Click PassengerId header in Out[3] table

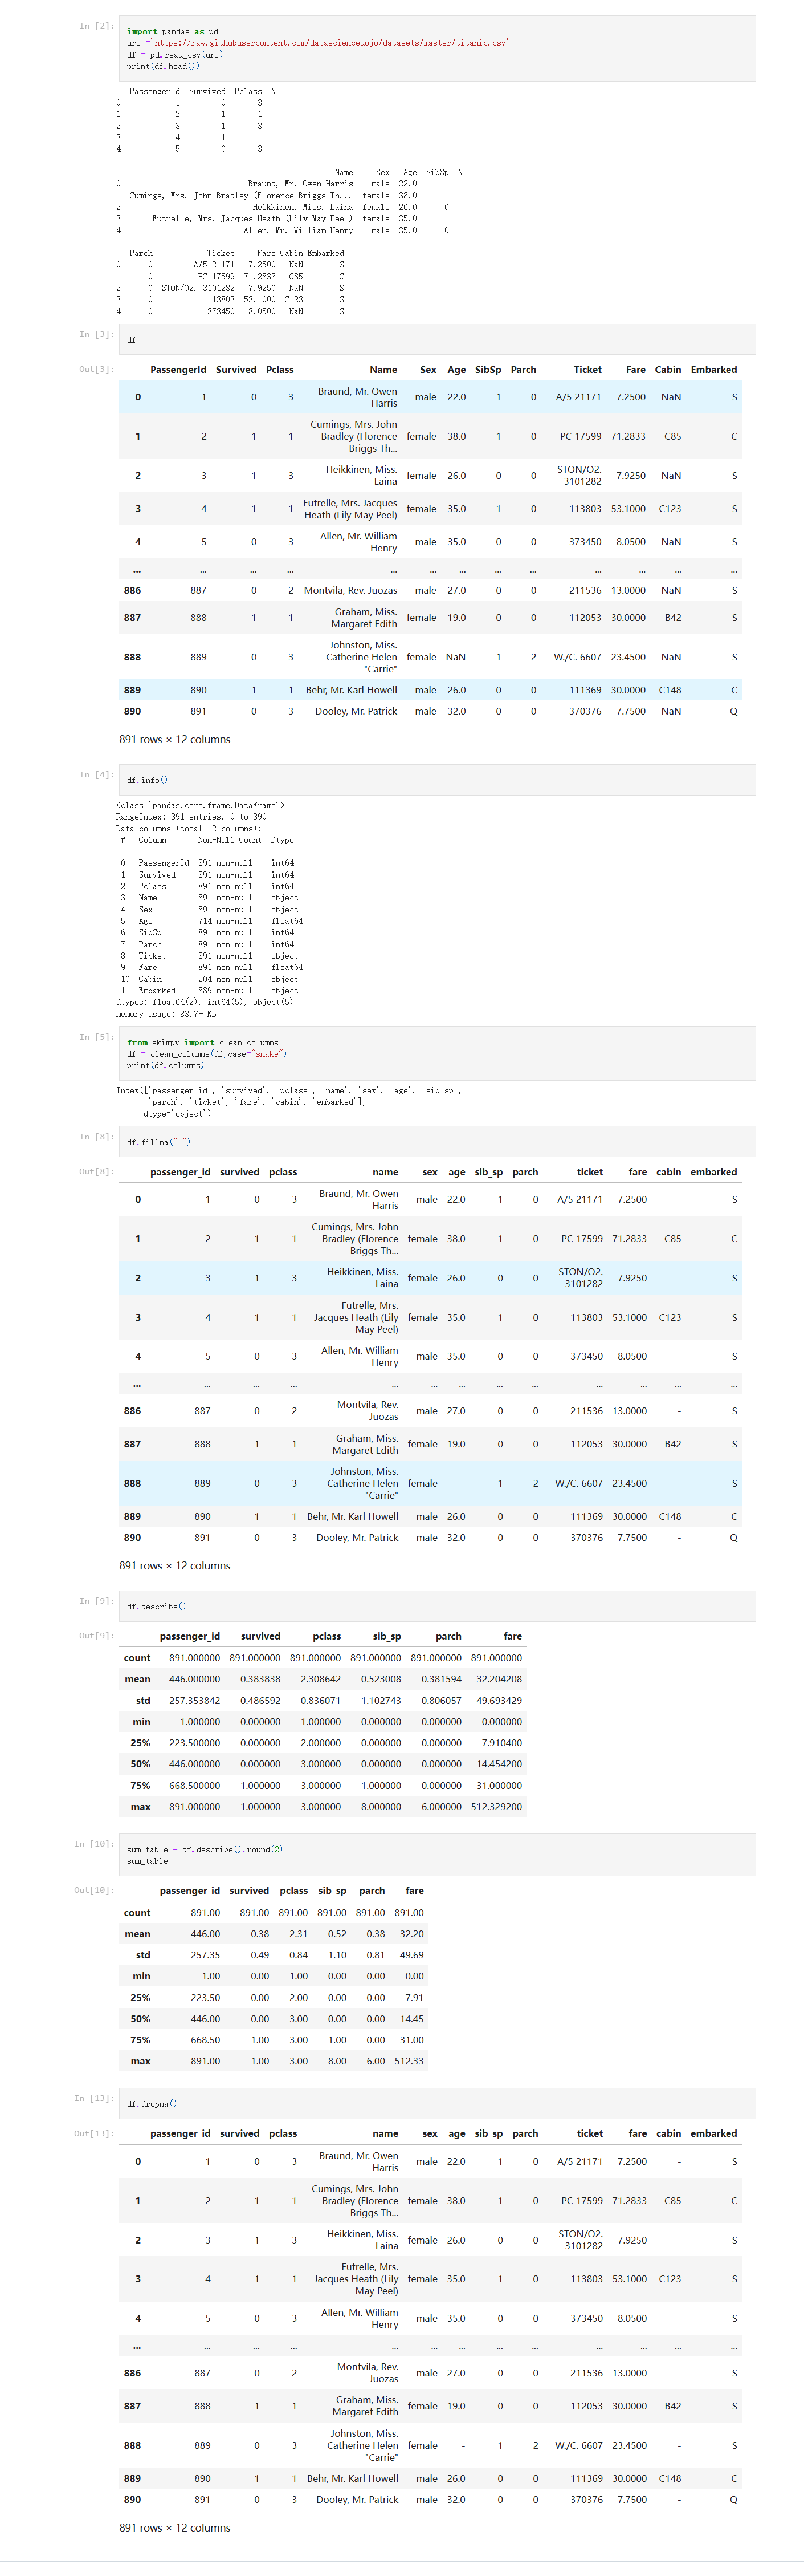click(x=178, y=370)
